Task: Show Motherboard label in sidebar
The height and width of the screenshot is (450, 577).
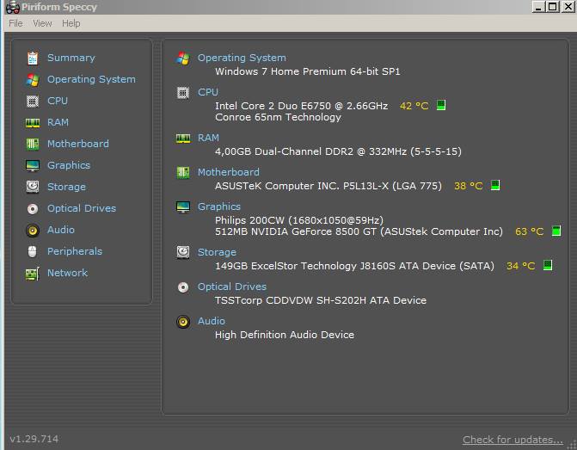Action: coord(78,144)
